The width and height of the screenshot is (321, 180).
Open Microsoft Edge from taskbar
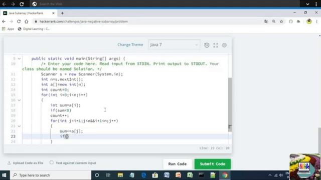point(144,175)
